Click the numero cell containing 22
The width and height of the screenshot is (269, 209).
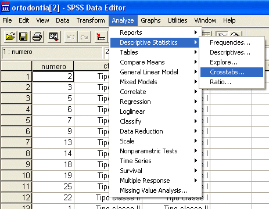(53, 197)
